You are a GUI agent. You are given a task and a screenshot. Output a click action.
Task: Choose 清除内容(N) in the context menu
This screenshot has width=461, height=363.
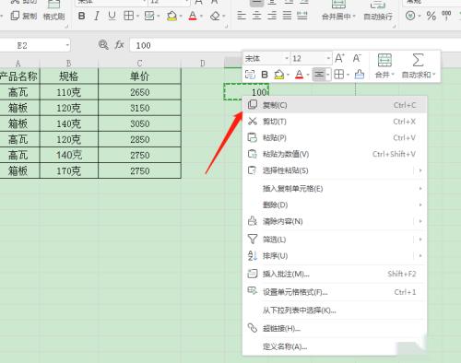point(335,221)
